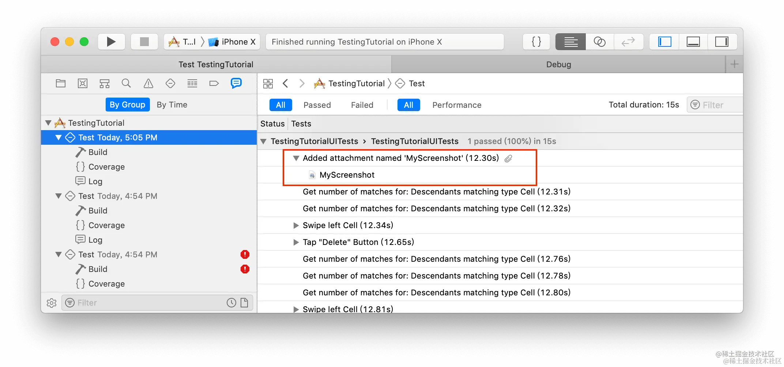The image size is (784, 367).
Task: Run the project with the Play button
Action: point(112,42)
